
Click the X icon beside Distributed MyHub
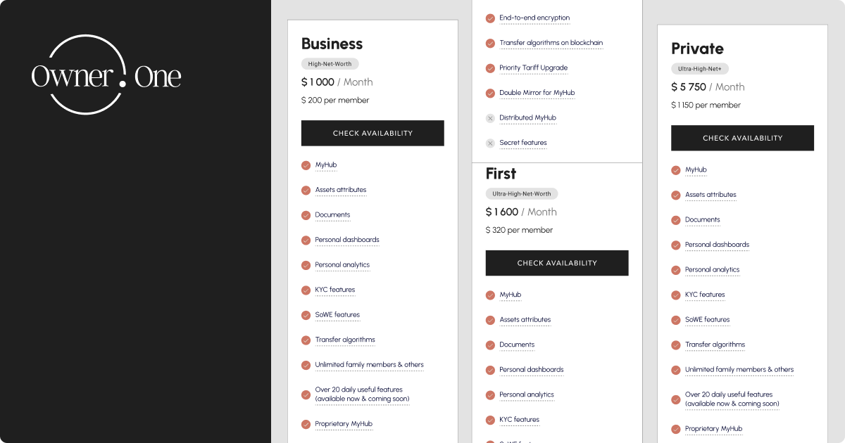tap(490, 118)
